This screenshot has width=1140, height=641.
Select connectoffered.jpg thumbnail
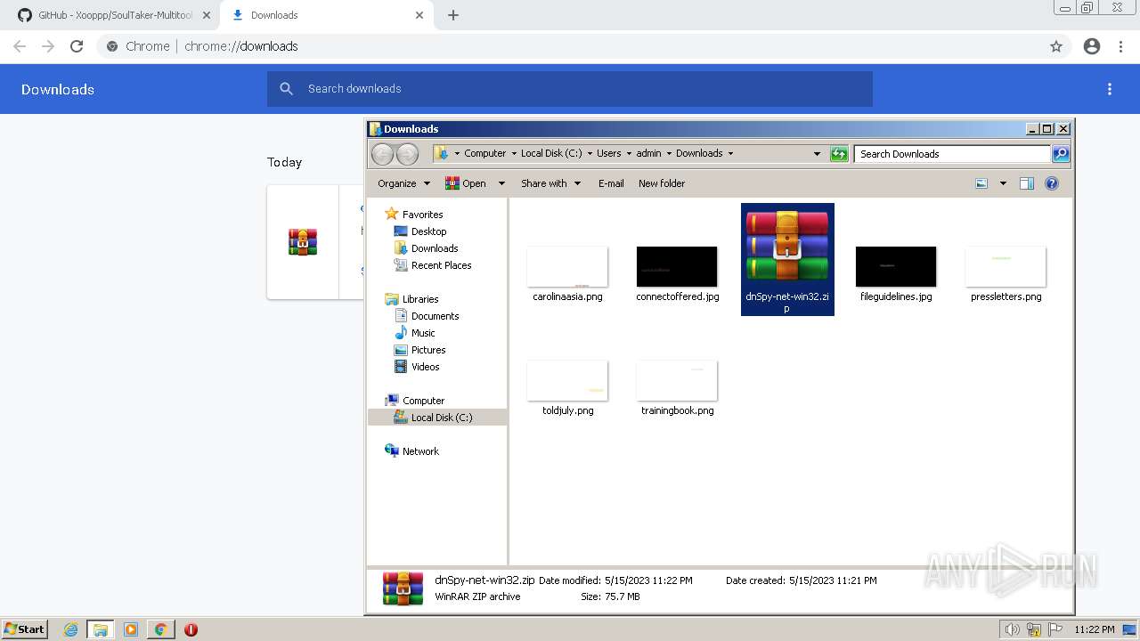(677, 267)
